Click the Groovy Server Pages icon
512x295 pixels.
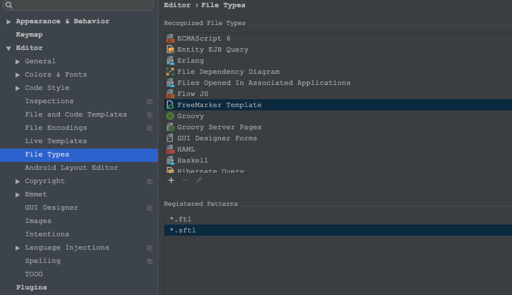click(170, 127)
